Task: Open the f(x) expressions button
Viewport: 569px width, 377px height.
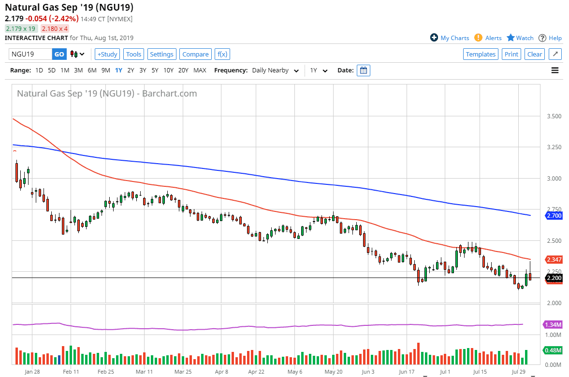Action: tap(222, 54)
